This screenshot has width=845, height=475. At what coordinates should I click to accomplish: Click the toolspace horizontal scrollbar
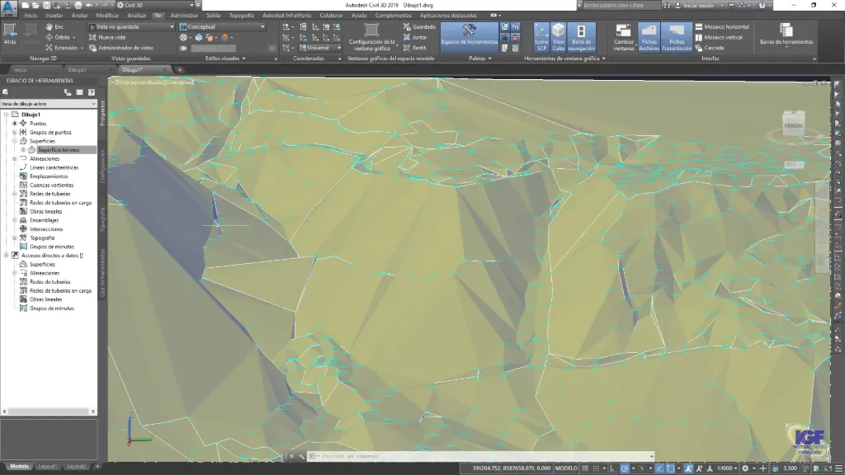pyautogui.click(x=49, y=411)
